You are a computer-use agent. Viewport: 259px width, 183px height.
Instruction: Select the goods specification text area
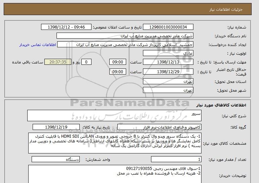[115, 143]
